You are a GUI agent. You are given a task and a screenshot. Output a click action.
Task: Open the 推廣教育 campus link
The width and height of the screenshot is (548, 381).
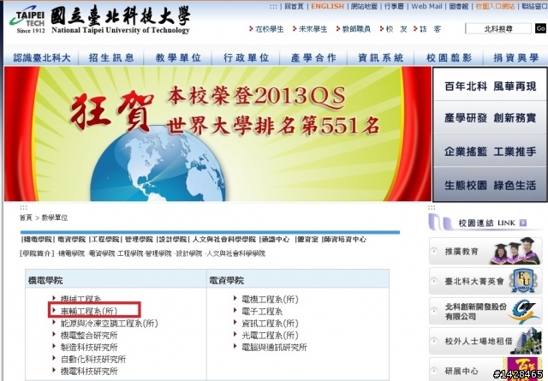pyautogui.click(x=485, y=251)
